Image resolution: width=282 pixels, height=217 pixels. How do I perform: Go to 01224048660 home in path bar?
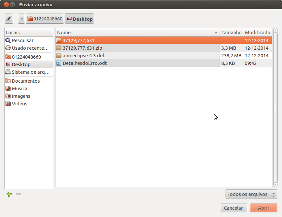[x=45, y=19]
